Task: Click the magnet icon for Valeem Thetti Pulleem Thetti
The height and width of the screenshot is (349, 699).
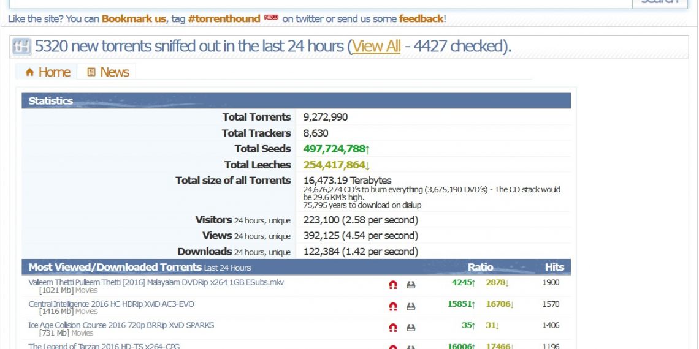Action: pyautogui.click(x=393, y=285)
